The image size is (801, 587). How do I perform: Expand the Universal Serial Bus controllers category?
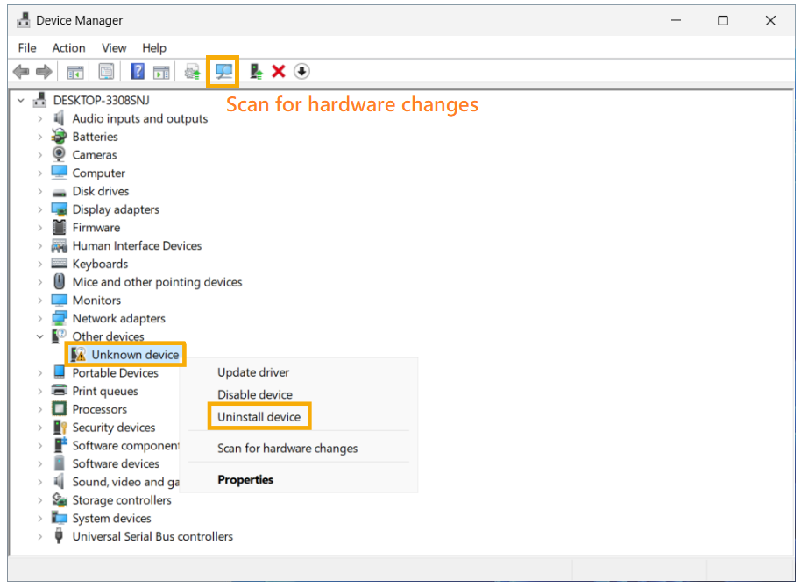tap(39, 536)
